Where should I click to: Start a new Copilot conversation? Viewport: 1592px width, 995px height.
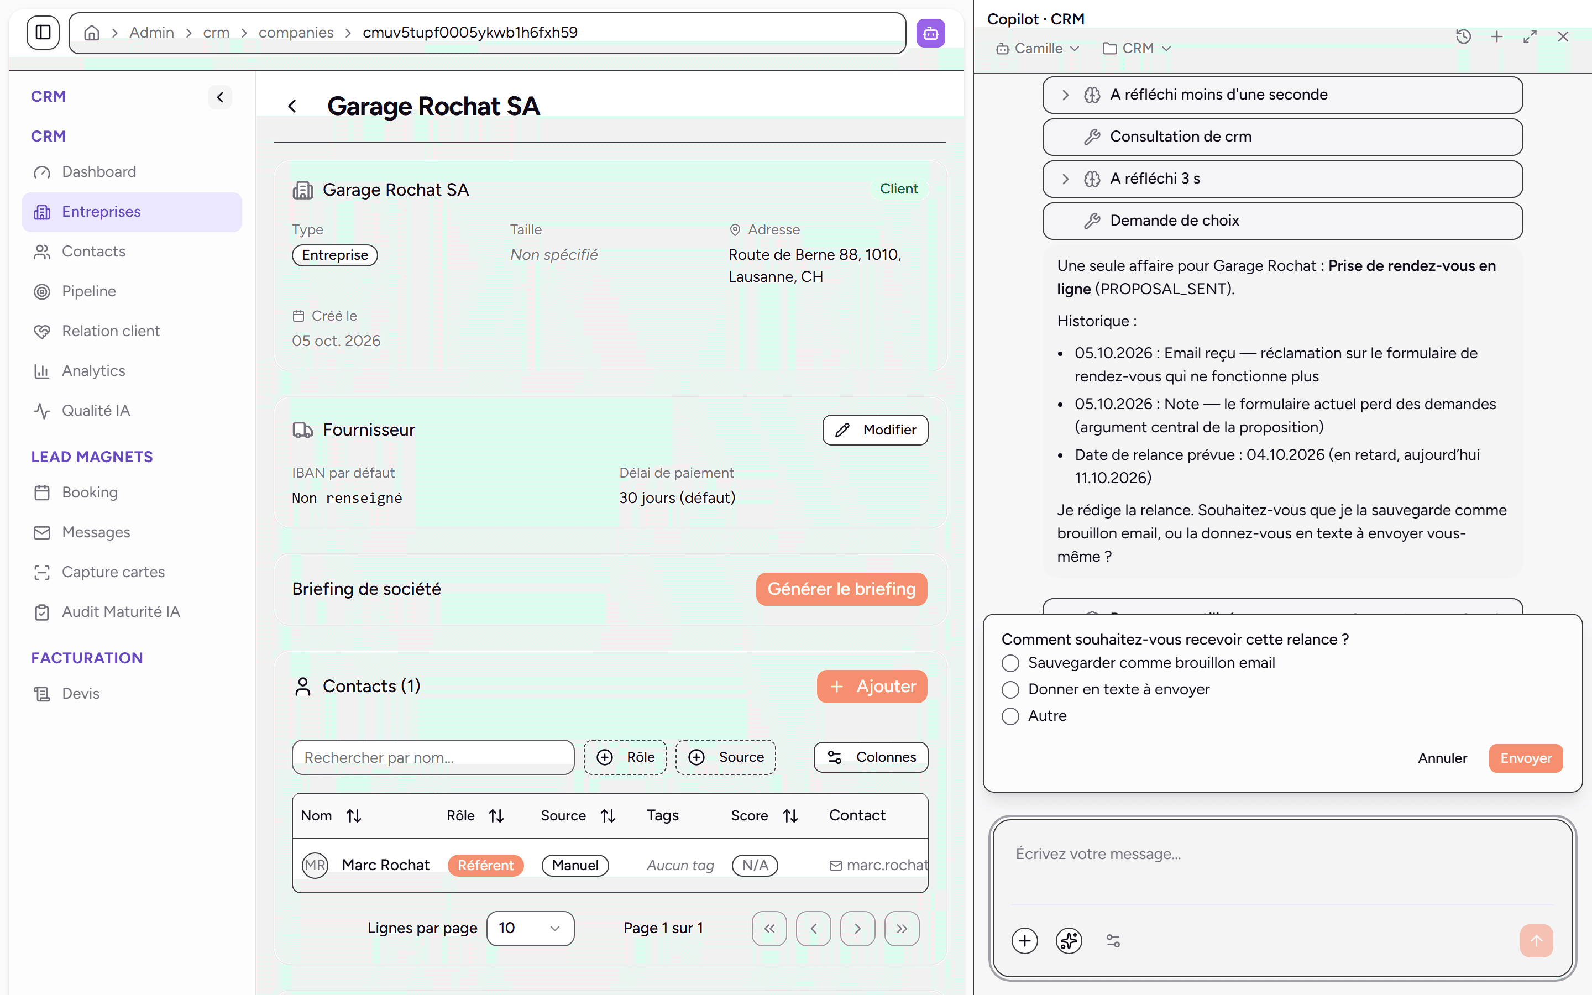tap(1496, 37)
